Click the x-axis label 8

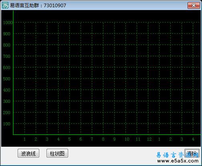[x=103, y=139]
